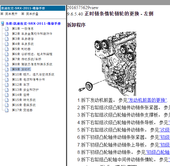Click the 菜单展开 expand-all icon
Viewport: 170px width, 166px height.
pos(2,14)
